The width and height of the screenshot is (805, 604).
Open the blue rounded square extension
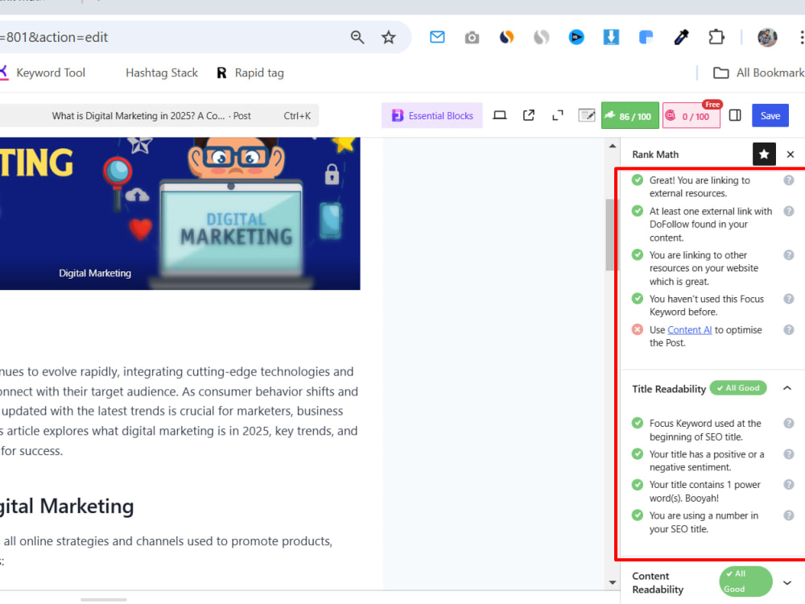tap(646, 37)
